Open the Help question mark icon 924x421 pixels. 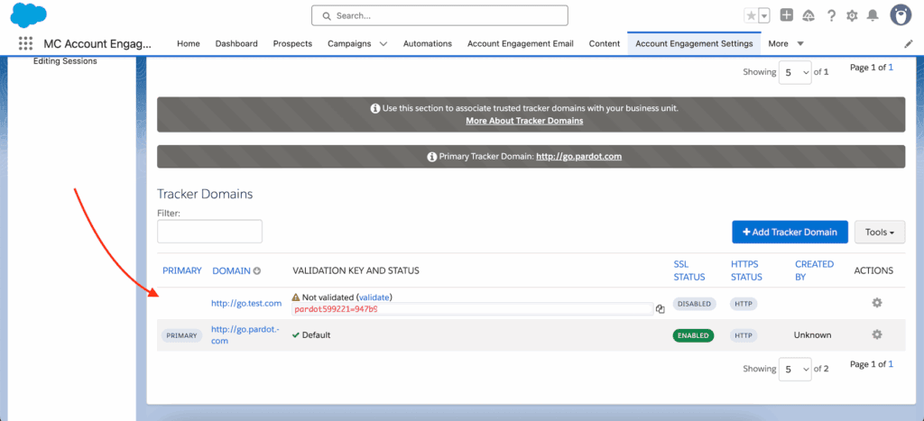(x=831, y=16)
